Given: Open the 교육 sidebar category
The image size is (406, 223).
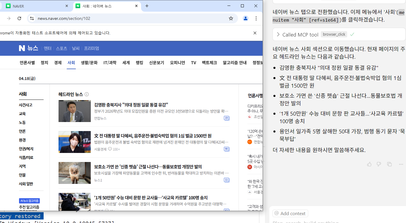Looking at the screenshot, I should click(x=22, y=114).
